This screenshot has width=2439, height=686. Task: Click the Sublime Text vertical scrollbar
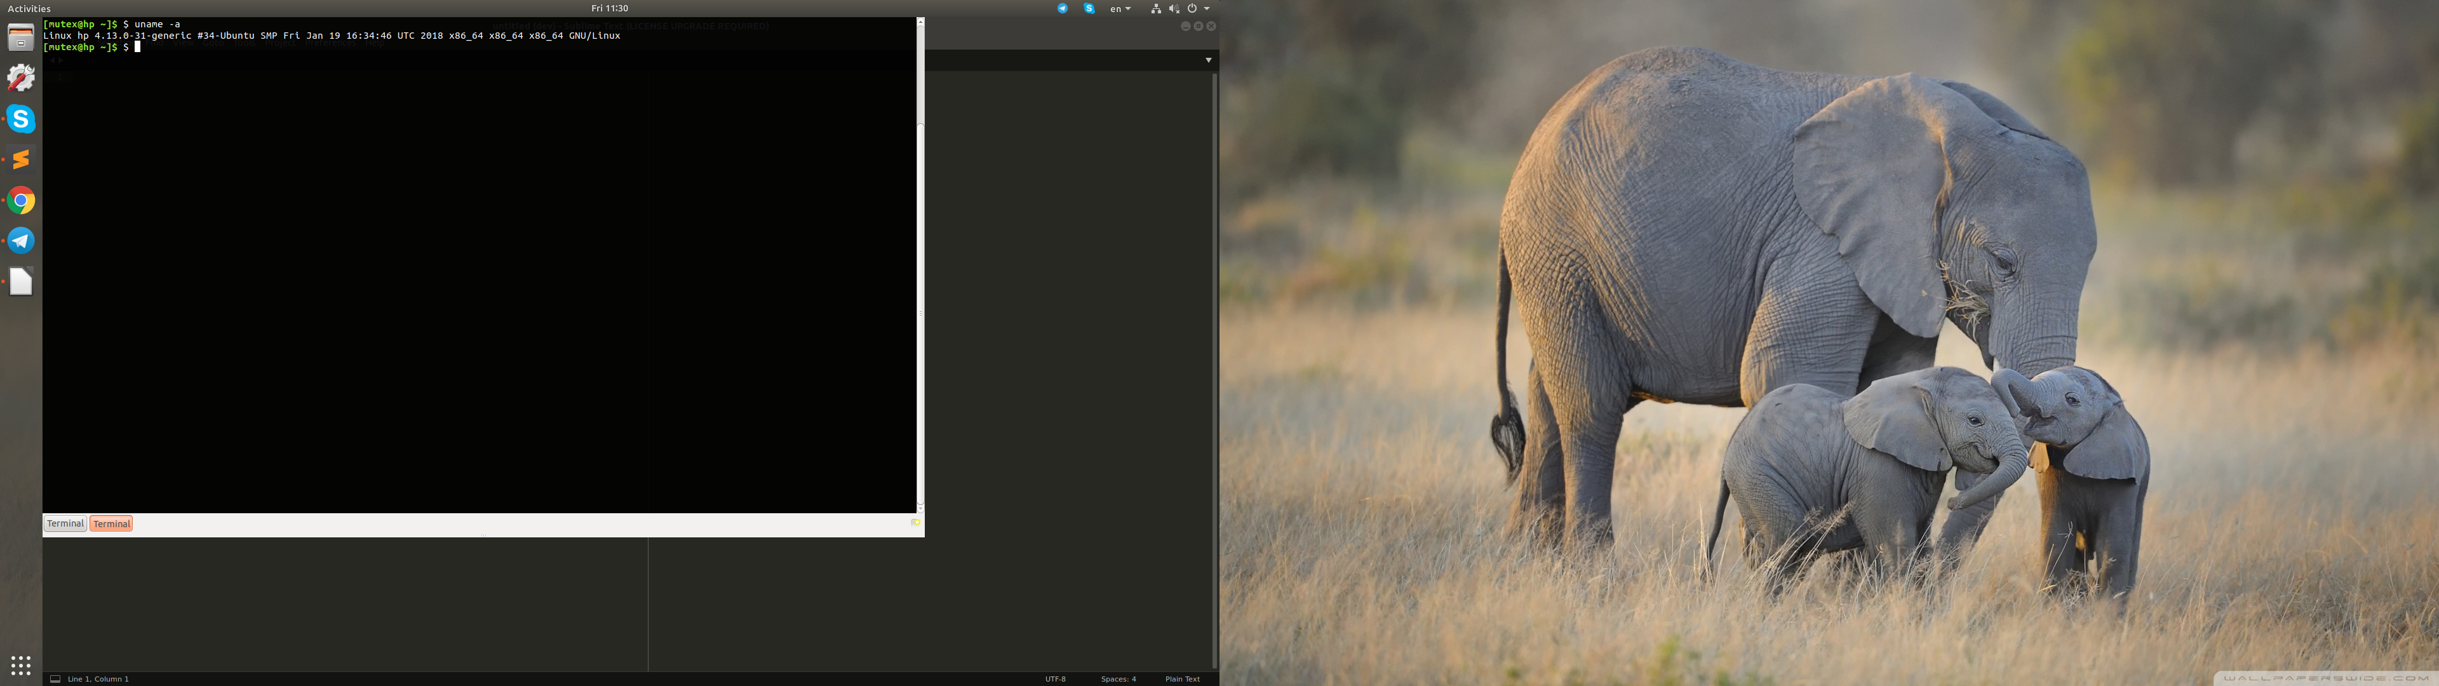[x=1215, y=372]
